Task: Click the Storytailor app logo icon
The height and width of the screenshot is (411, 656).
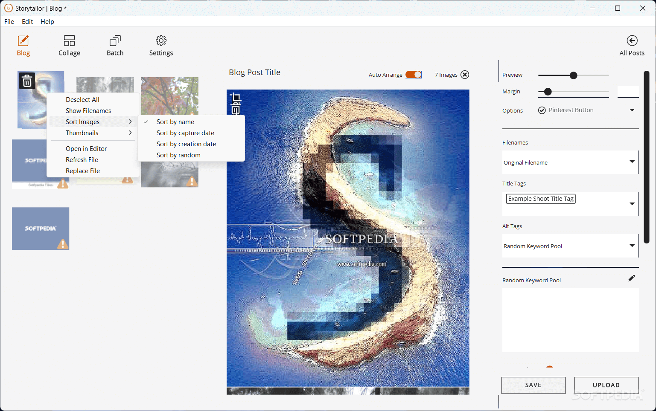Action: [x=8, y=8]
